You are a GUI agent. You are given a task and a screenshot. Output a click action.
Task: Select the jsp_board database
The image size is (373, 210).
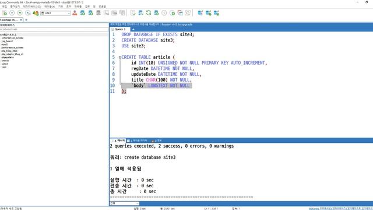(7, 41)
